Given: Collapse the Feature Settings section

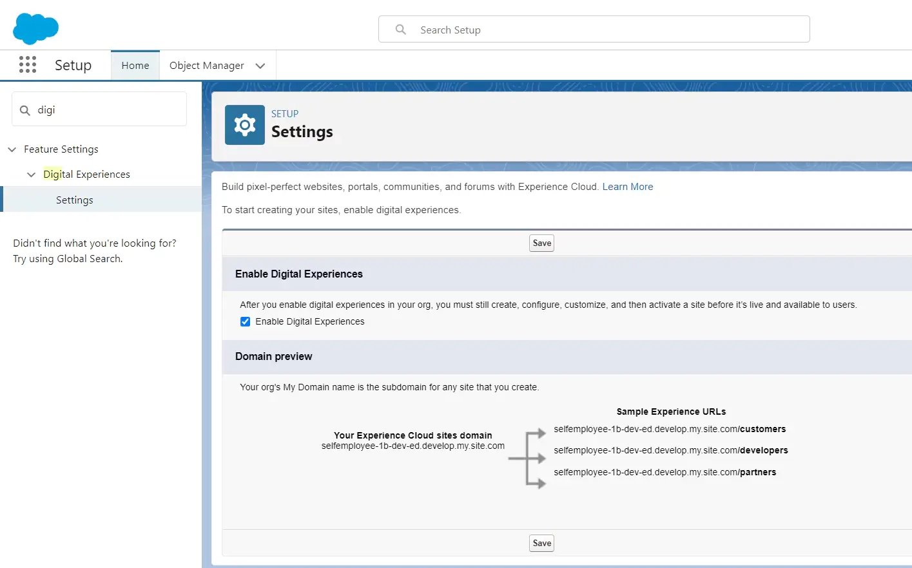Looking at the screenshot, I should (x=12, y=149).
